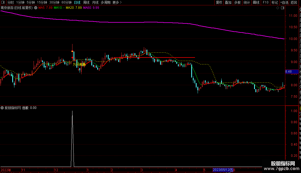Click the 11.00 price axis label
The width and height of the screenshot is (301, 173).
(293, 15)
